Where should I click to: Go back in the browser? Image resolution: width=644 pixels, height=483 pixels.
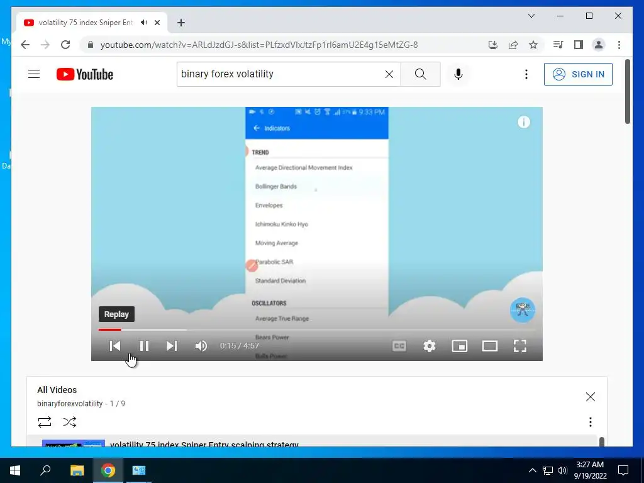click(25, 45)
